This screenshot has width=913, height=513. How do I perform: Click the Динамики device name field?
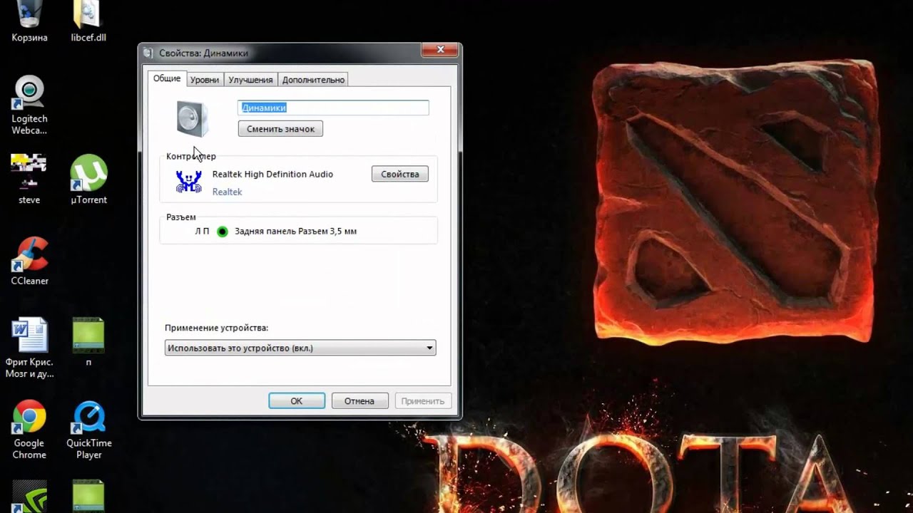(333, 108)
